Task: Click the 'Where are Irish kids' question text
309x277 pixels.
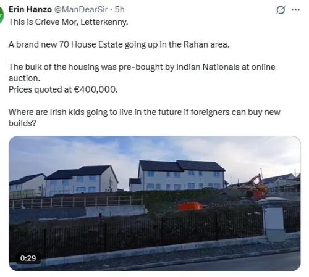Action: click(x=145, y=117)
